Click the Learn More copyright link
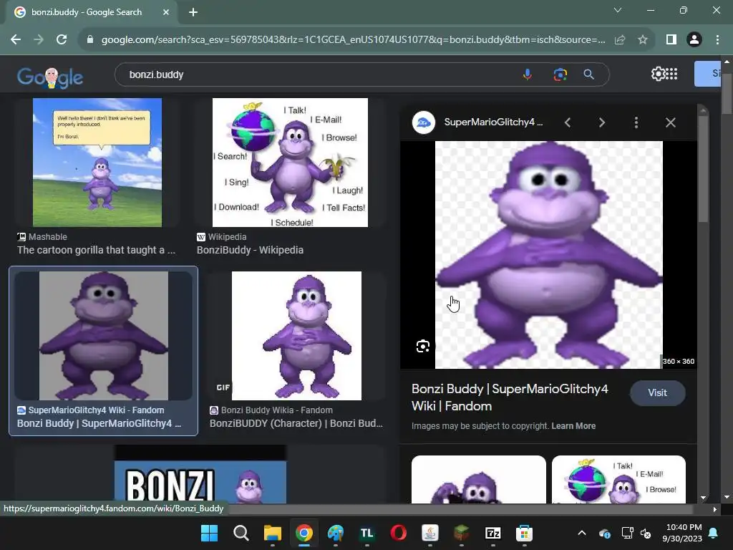 pos(573,426)
